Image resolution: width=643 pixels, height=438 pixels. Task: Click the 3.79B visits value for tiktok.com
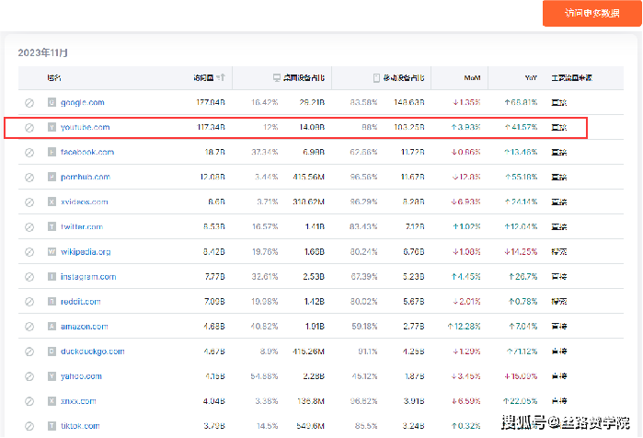(214, 426)
